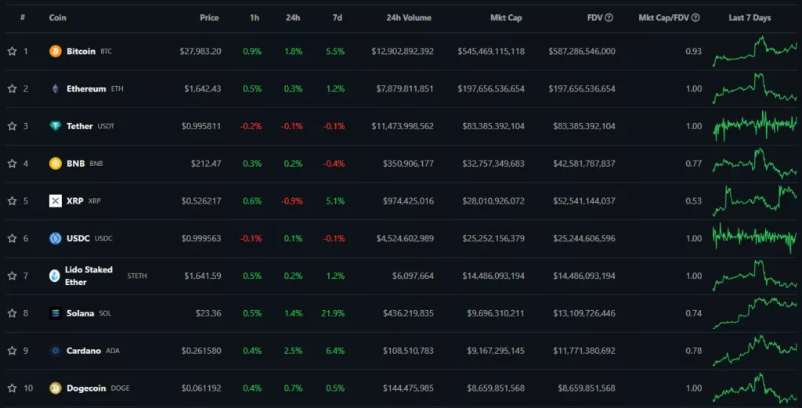This screenshot has height=408, width=802.
Task: Sort by 7d change column header
Action: coord(337,17)
